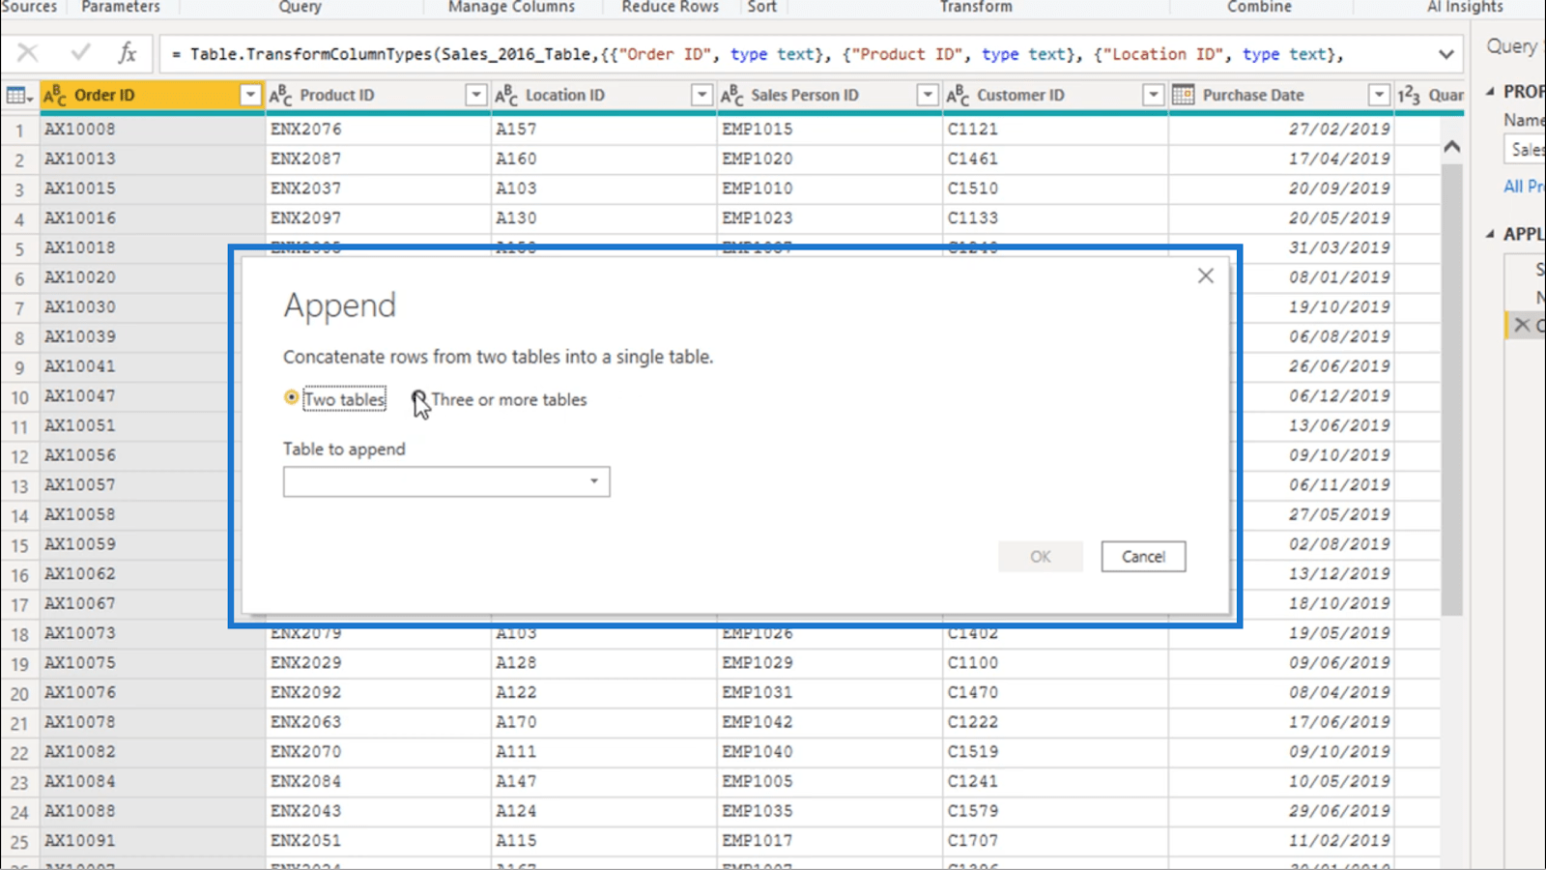Click Location ID text type icon

click(x=506, y=95)
